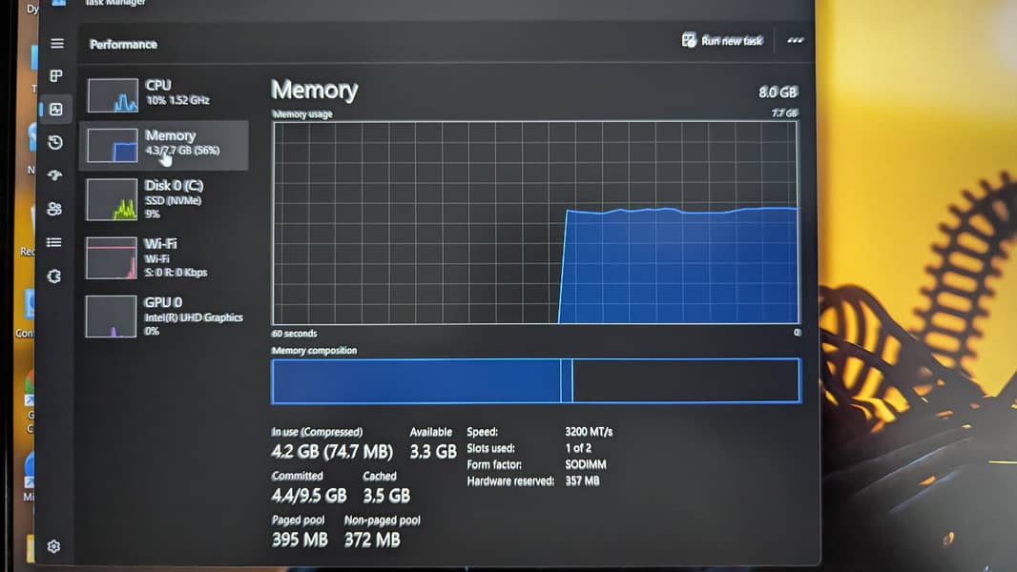Select the Wi-Fi performance entry

pos(164,257)
